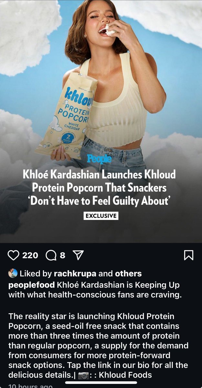Screen dimensions: 202x388
Task: Open comments via the speech bubble icon
Action: 51,256
